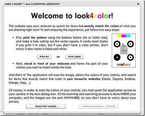Click the pattern preview thumbnail

click(124, 50)
